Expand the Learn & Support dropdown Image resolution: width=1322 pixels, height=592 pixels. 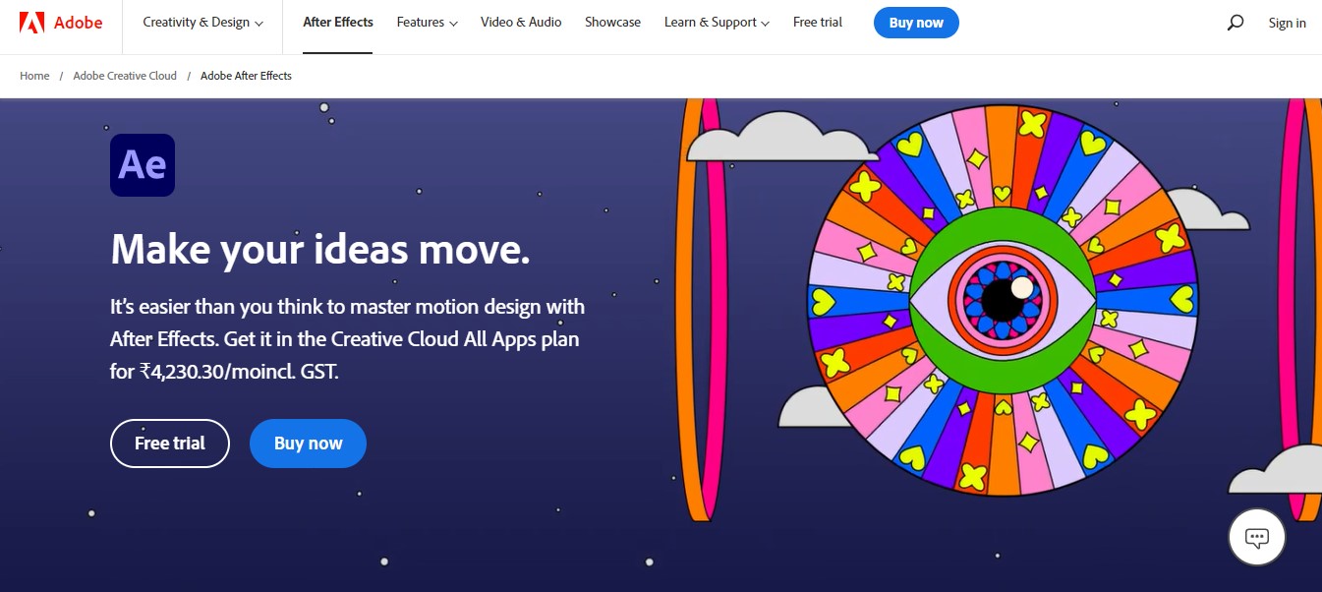(x=716, y=22)
